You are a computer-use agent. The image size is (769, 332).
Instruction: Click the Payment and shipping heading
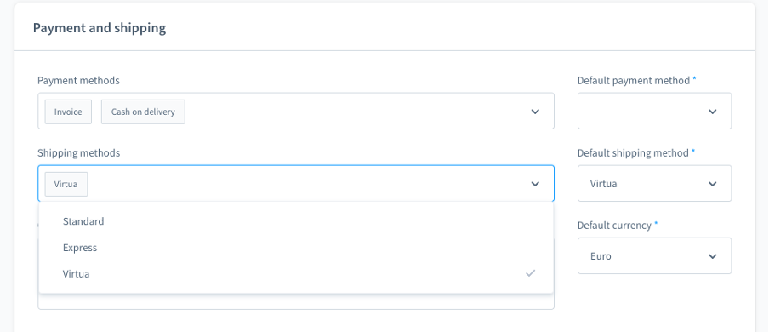click(x=100, y=28)
